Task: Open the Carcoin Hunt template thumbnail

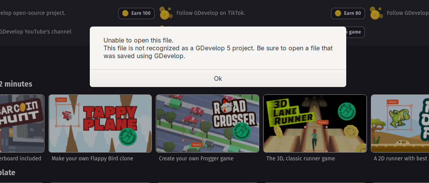Action: pos(22,123)
